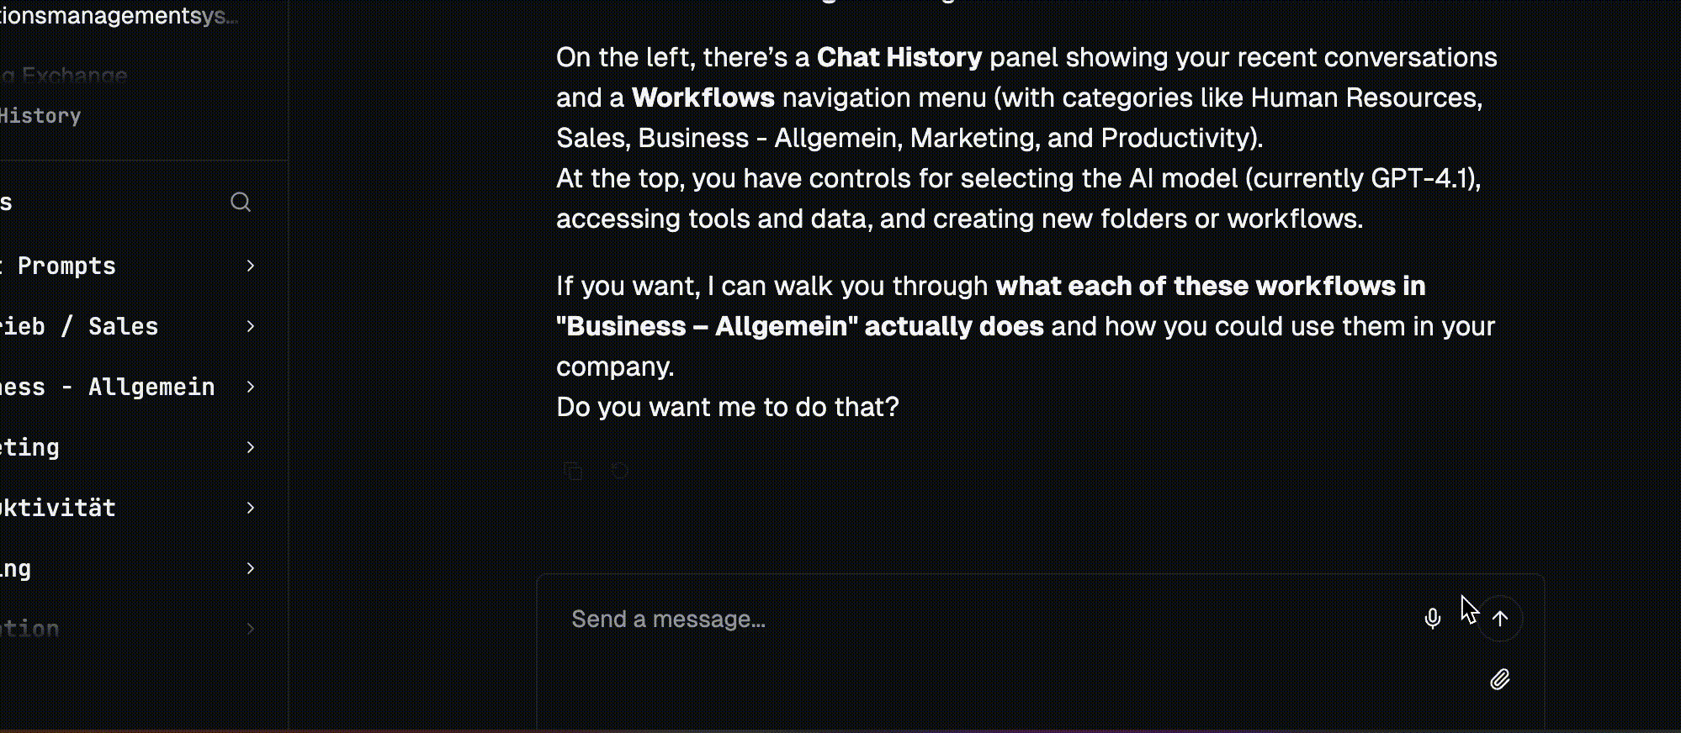Expand the Prompts category chevron

pos(250,266)
